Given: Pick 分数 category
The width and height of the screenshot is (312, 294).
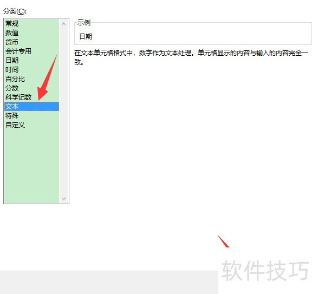Looking at the screenshot, I should [x=31, y=88].
